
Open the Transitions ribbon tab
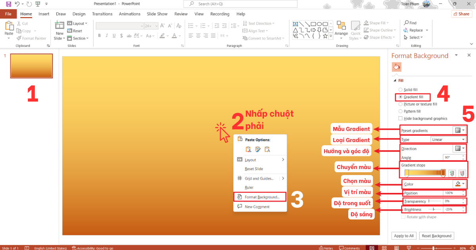click(x=102, y=14)
